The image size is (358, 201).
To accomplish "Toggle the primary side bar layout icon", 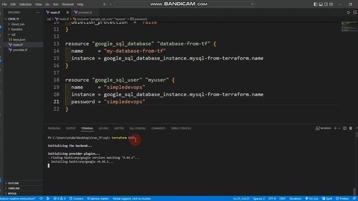I will [x=315, y=4].
